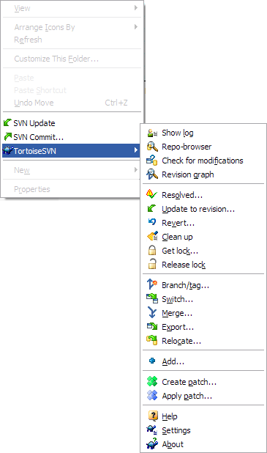
Task: Click the Branch/tag icon
Action: (151, 284)
